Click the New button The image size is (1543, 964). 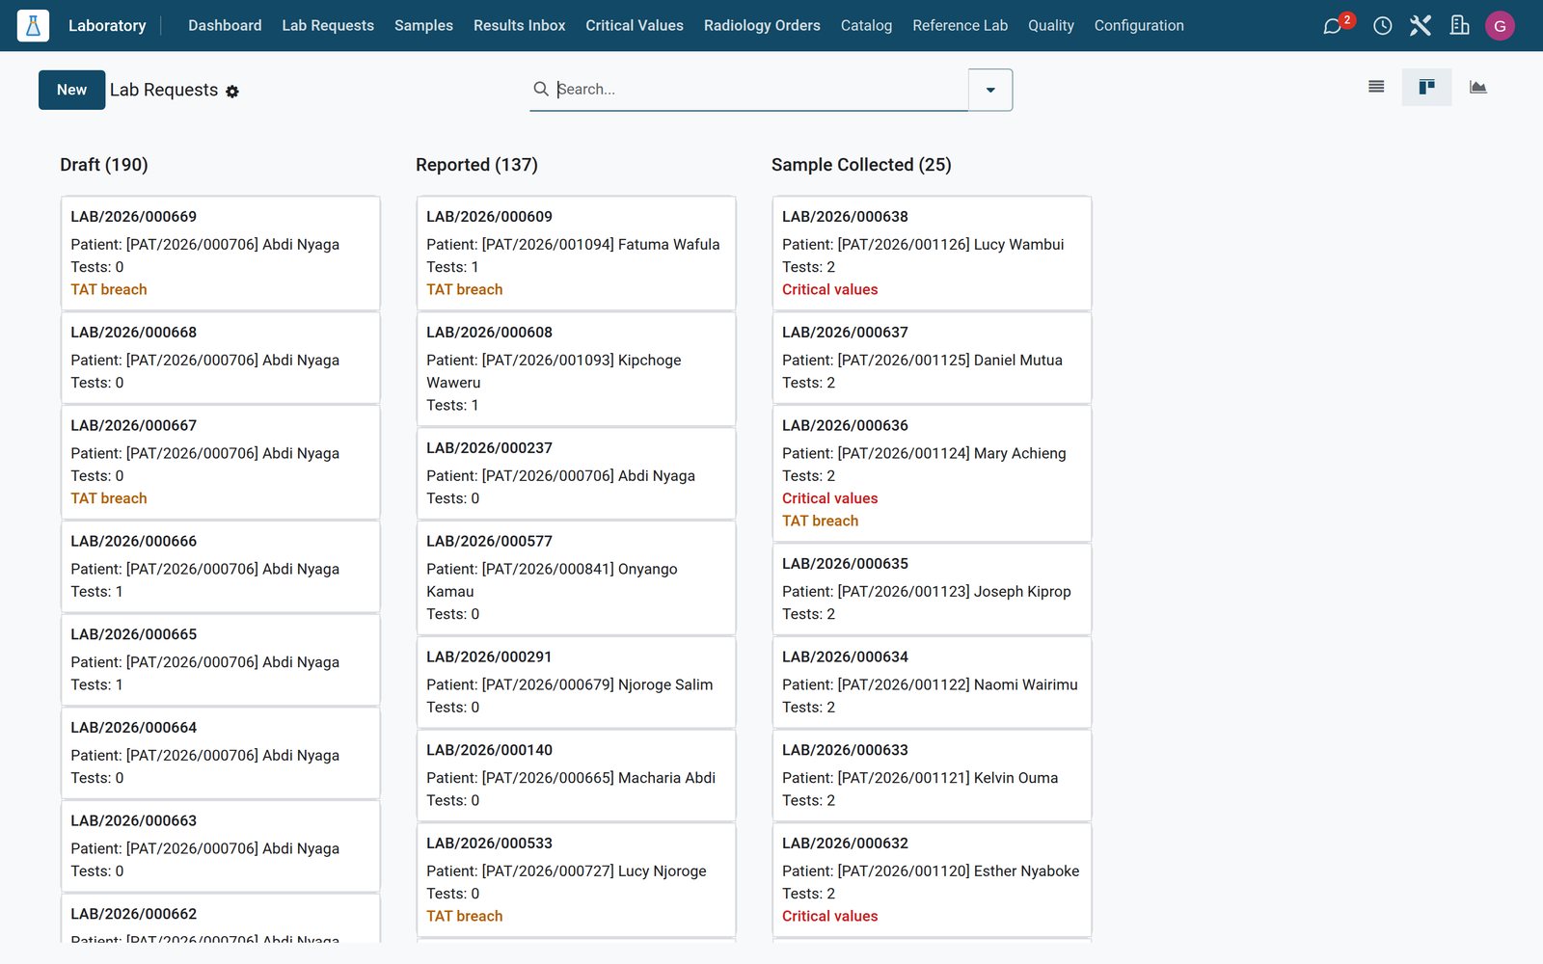(x=71, y=90)
